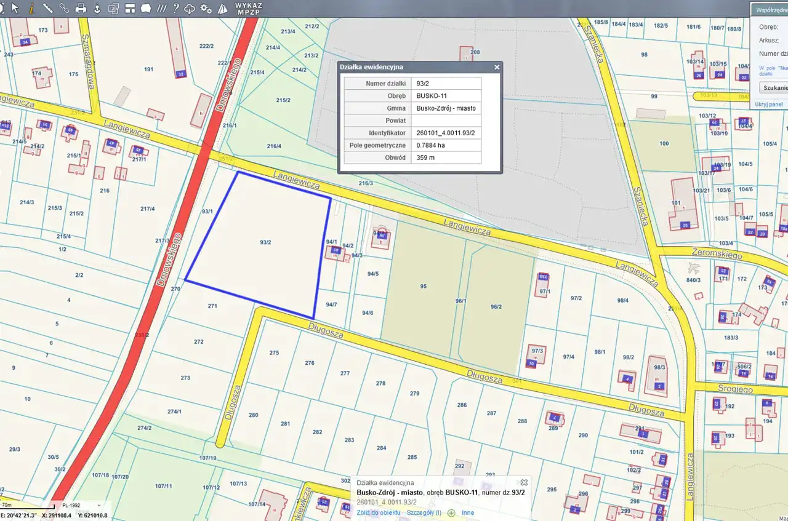Expand the Inne options in popup
The width and height of the screenshot is (788, 521).
coord(468,512)
